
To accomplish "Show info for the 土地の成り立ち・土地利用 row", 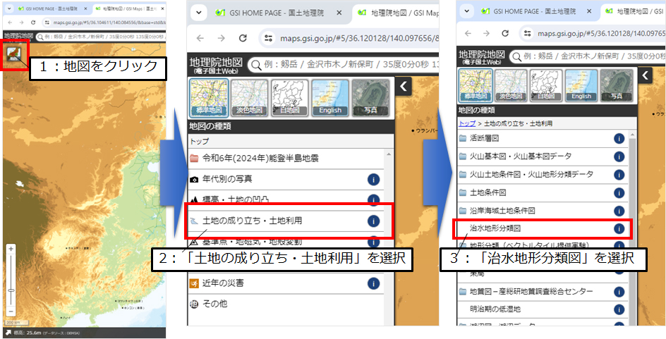I will (x=373, y=221).
